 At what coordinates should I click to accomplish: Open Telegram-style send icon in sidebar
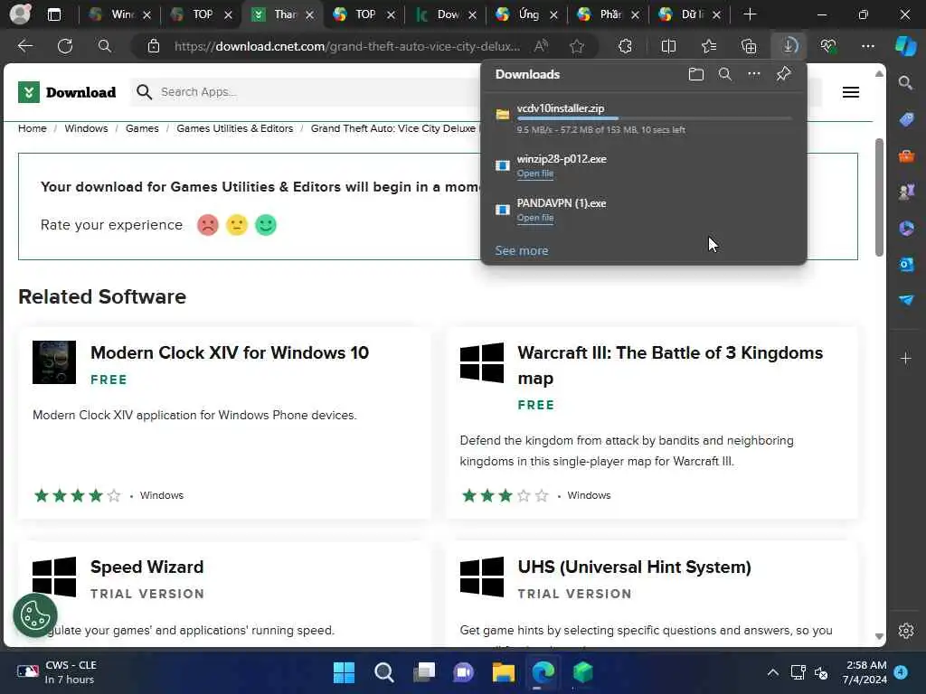(x=906, y=300)
